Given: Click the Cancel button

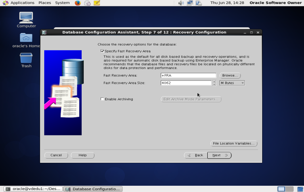Looking at the screenshot, I should click(x=56, y=155).
